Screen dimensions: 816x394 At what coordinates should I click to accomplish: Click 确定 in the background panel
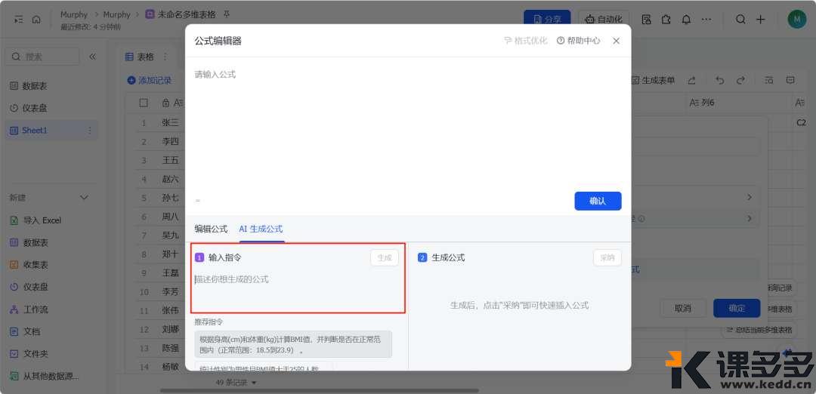(x=737, y=308)
